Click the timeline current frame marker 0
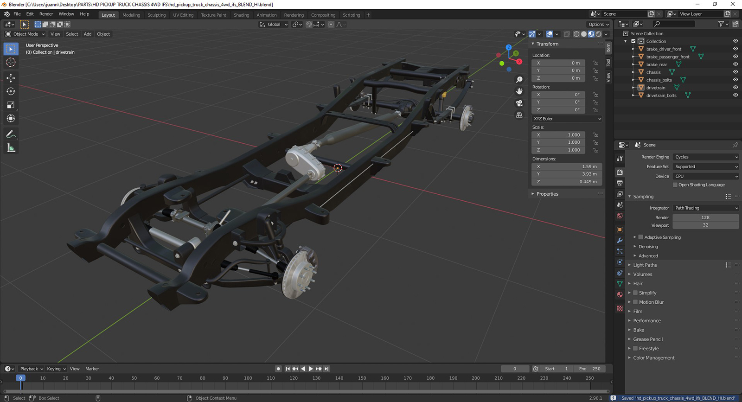This screenshot has height=402, width=742. click(x=20, y=378)
